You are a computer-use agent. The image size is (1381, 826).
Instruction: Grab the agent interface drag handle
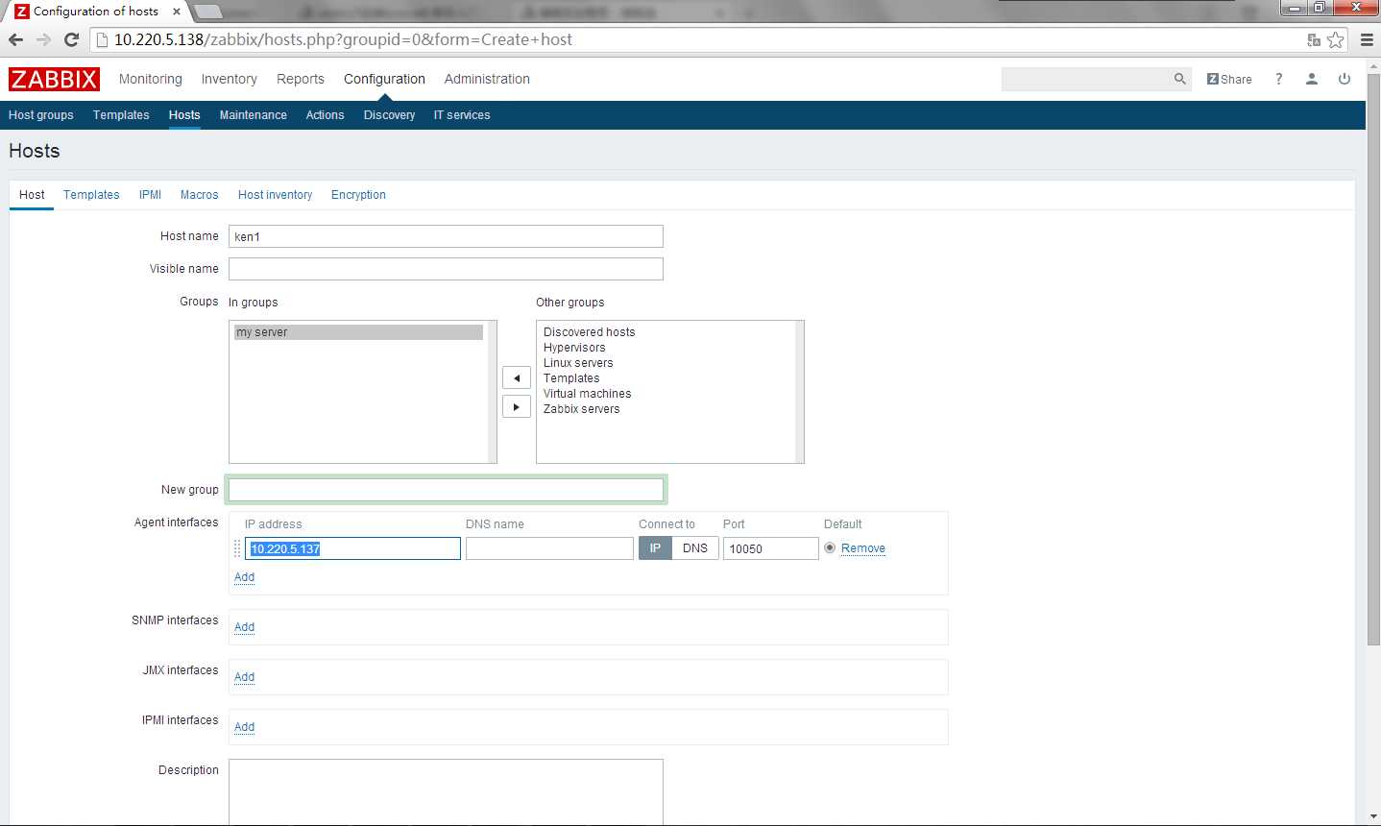(x=237, y=548)
